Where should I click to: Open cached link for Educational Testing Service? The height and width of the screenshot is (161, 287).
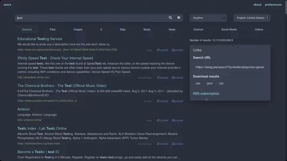(x=162, y=50)
